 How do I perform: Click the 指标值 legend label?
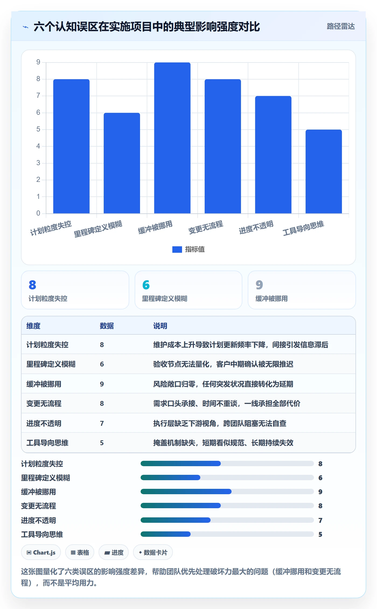[x=195, y=250]
